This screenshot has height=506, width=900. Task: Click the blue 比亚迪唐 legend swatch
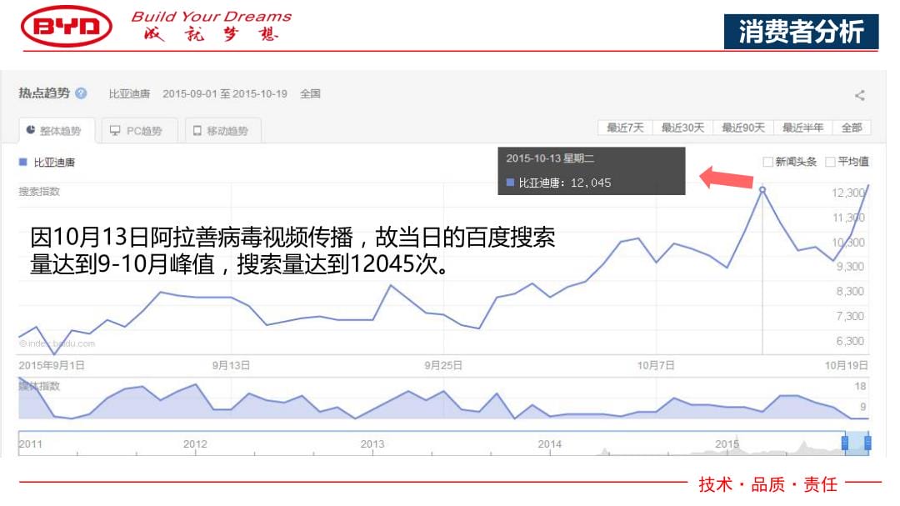pos(23,163)
